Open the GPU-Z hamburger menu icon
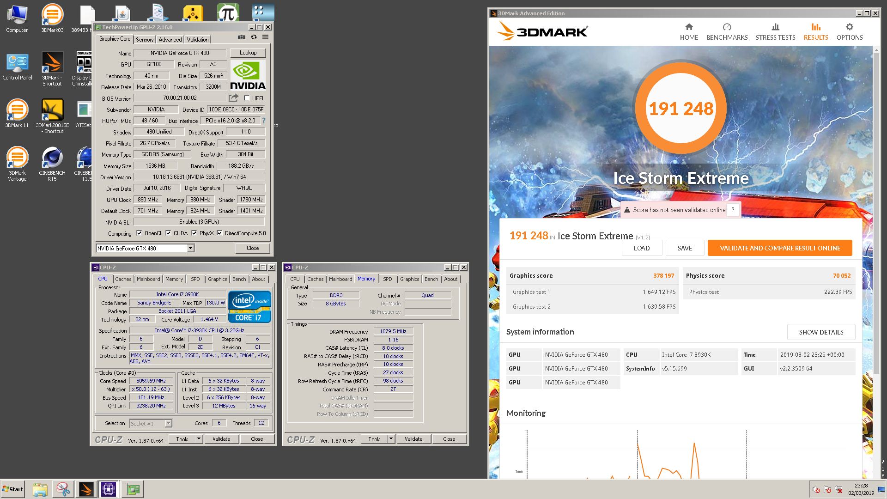Image resolution: width=887 pixels, height=499 pixels. 265,37
